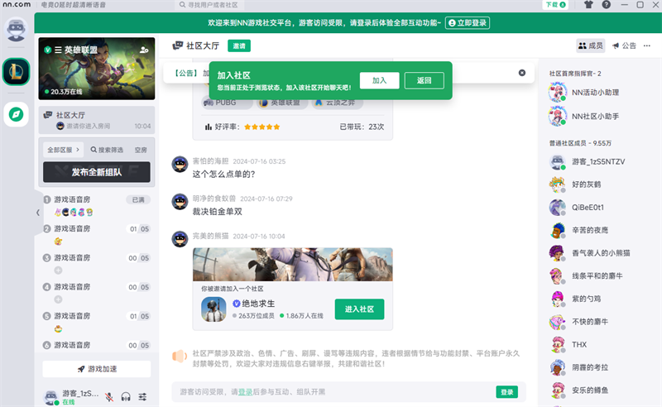Click plus icon under voice room 4

[x=58, y=299]
